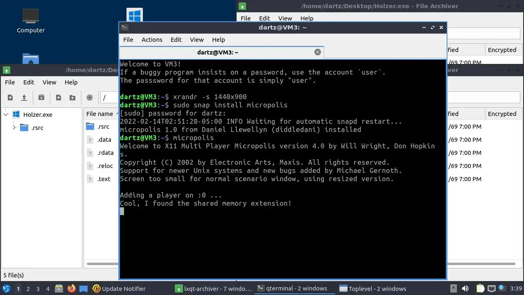The image size is (524, 295).
Task: Select the .rsrc folder icon in file list
Action: [x=90, y=126]
